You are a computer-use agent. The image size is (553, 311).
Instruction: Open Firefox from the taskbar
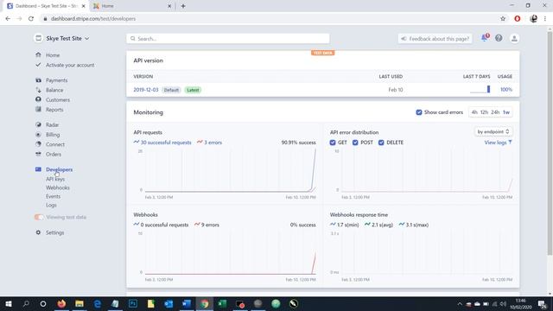(x=61, y=303)
